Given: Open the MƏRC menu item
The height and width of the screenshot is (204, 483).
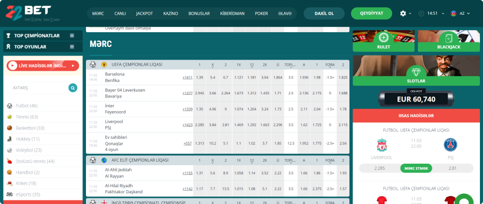Looking at the screenshot, I should pyautogui.click(x=98, y=14).
